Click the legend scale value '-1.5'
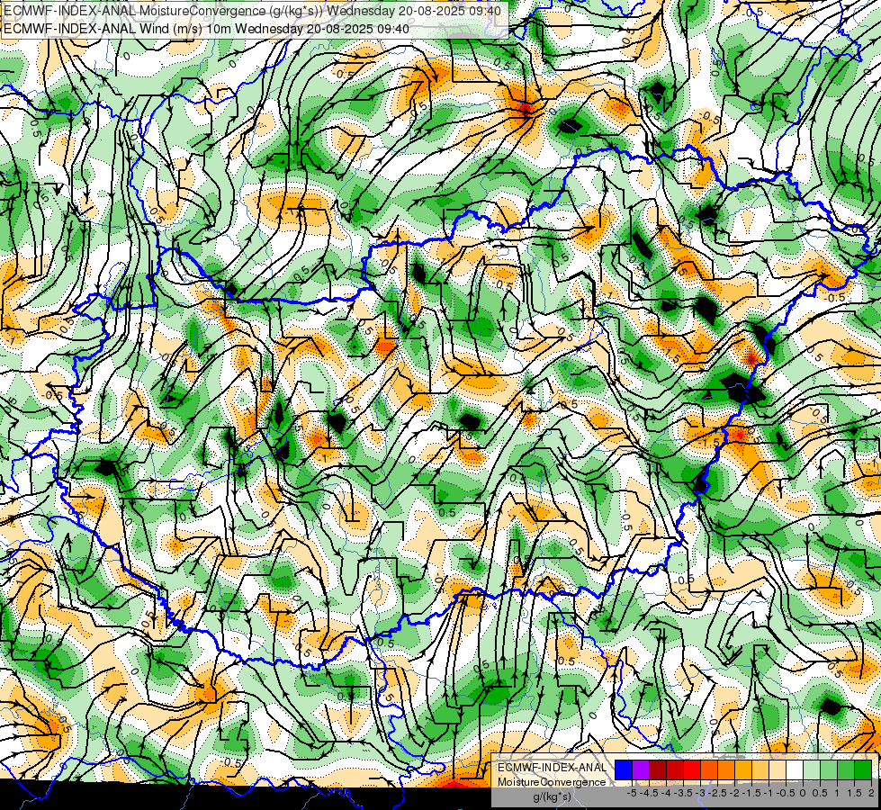The image size is (881, 810). (751, 793)
